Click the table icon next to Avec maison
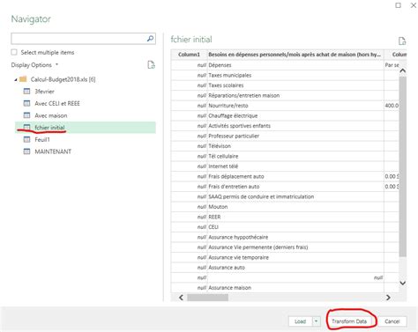 tap(26, 115)
